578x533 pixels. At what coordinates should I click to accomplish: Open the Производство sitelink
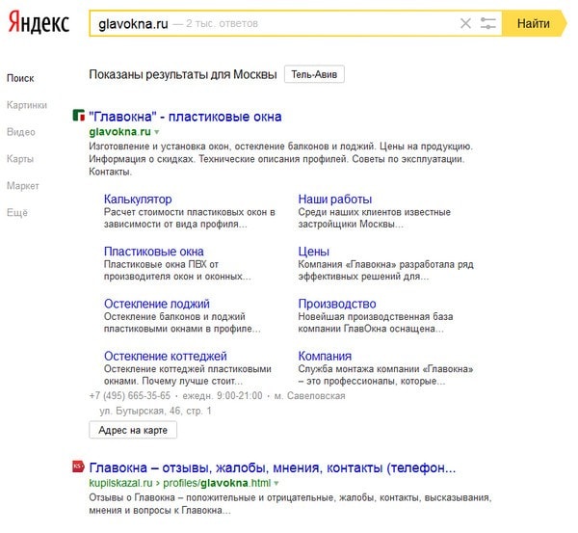[337, 304]
